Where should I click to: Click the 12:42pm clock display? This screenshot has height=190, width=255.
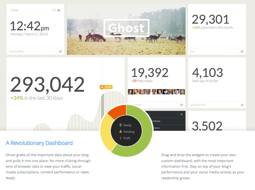point(29,26)
